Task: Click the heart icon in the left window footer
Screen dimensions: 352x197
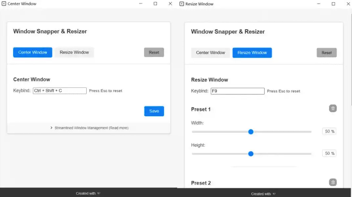Action: [99, 193]
